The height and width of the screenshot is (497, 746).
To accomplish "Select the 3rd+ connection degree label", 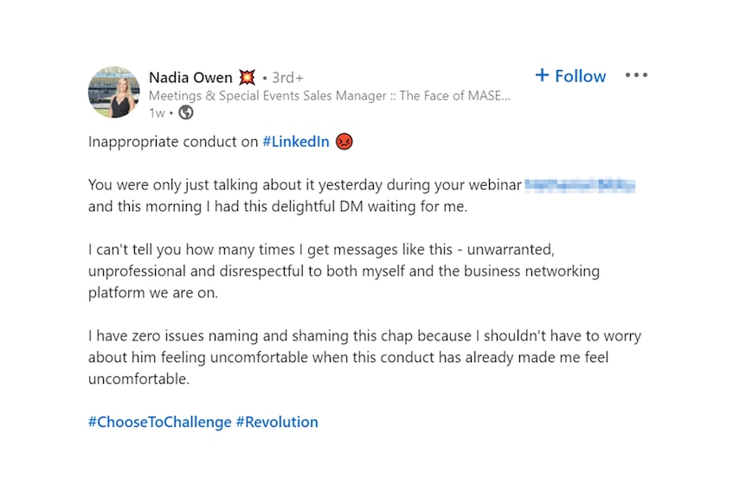I will tap(287, 78).
